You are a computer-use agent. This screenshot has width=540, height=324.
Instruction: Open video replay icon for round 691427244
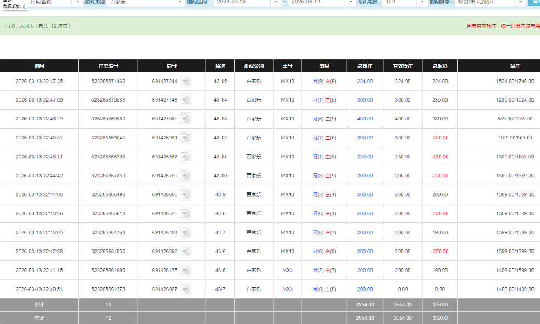point(185,82)
